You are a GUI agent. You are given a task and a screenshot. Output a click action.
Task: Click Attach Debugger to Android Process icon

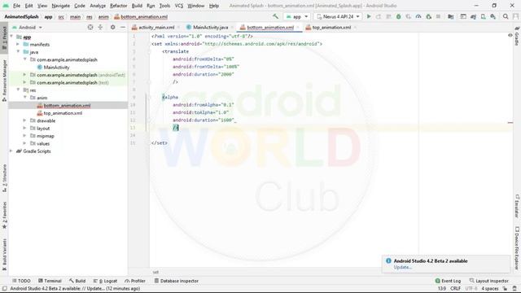point(429,16)
